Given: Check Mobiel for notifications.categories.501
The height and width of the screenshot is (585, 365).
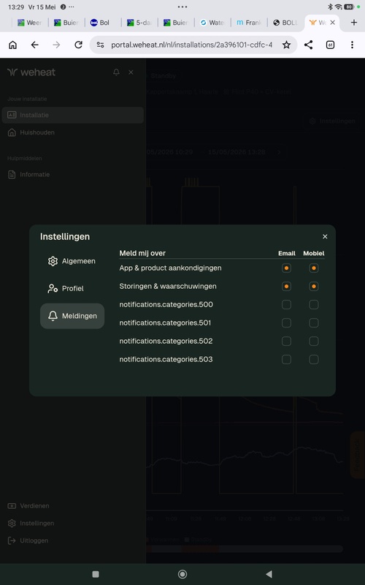Looking at the screenshot, I should [314, 322].
